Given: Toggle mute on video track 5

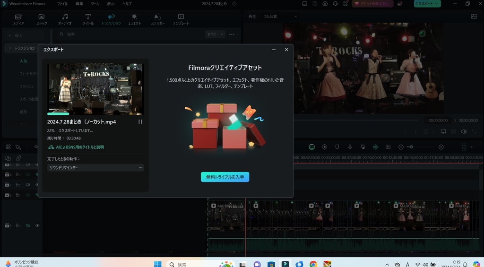Looking at the screenshot, I should click(x=28, y=225).
